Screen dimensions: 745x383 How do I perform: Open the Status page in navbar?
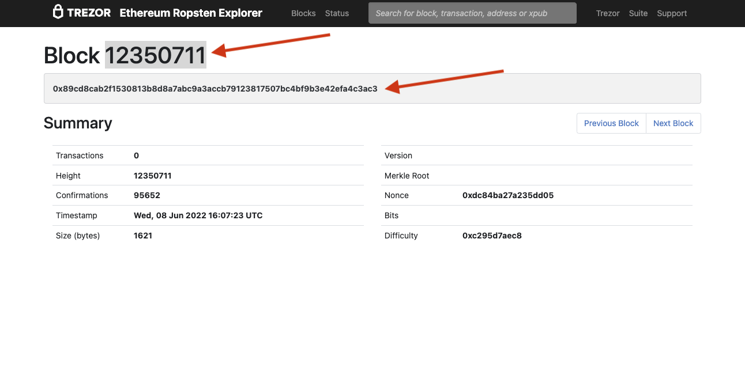pos(337,13)
